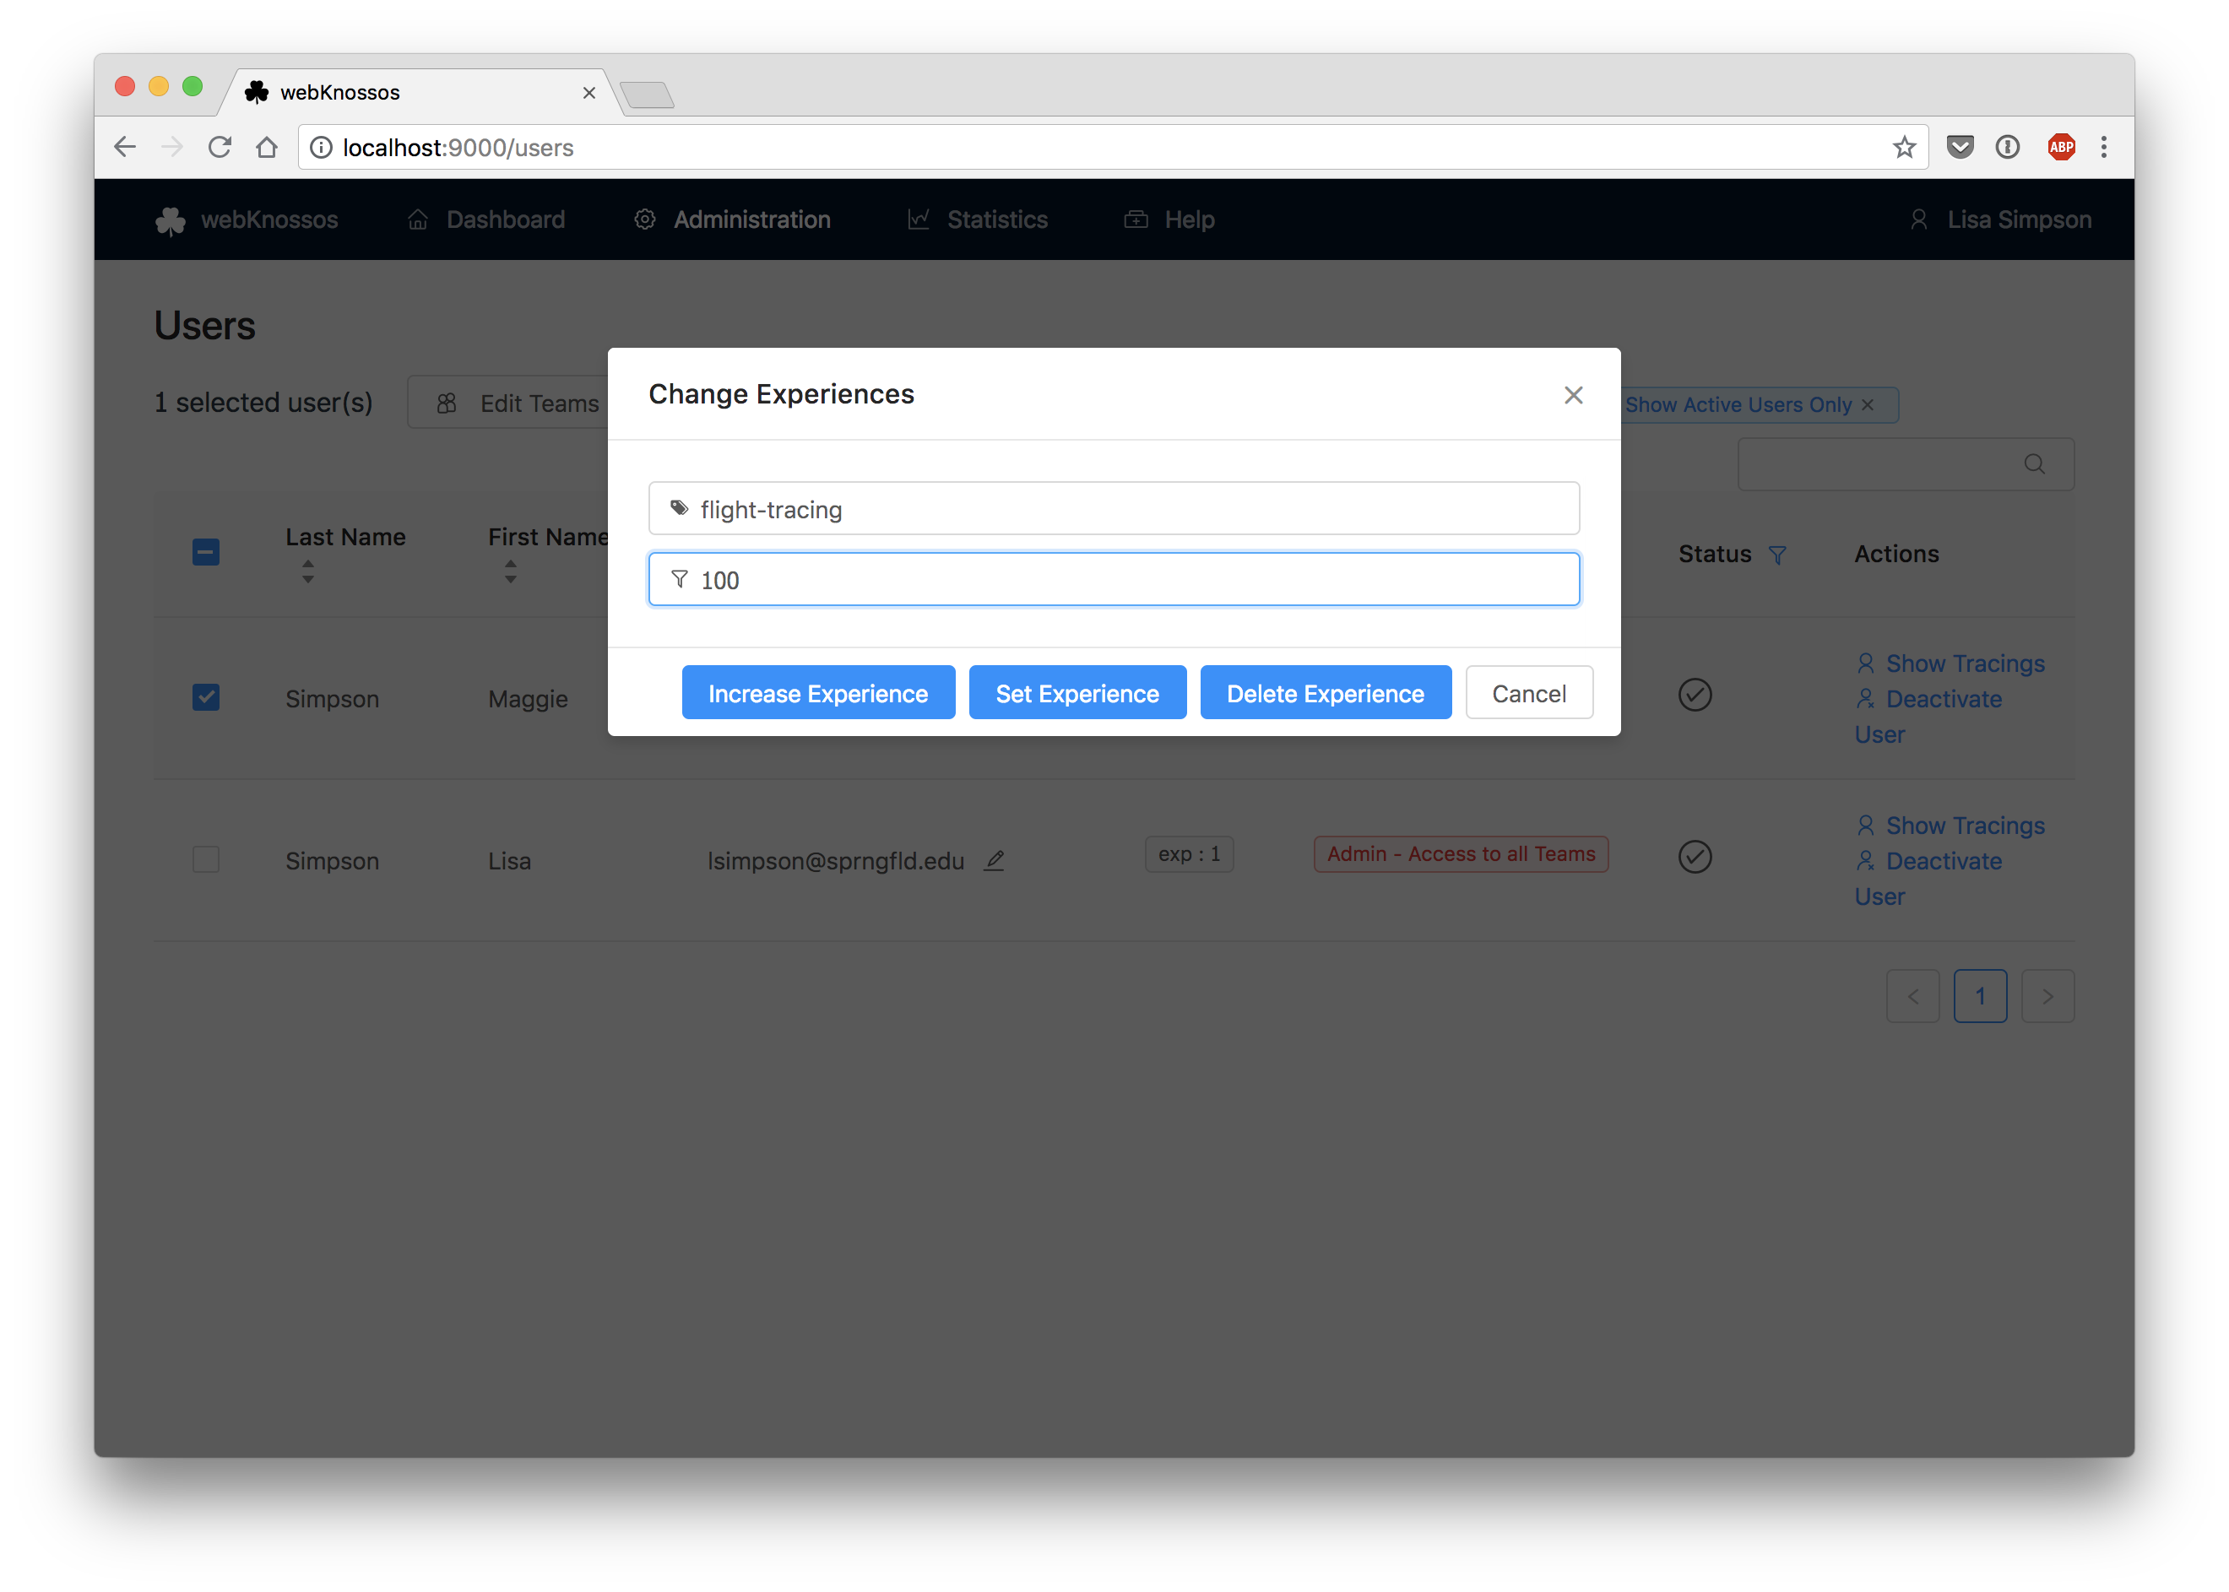Viewport: 2229px width, 1592px height.
Task: Click the flight-tracing domain input field
Action: pyautogui.click(x=1114, y=509)
